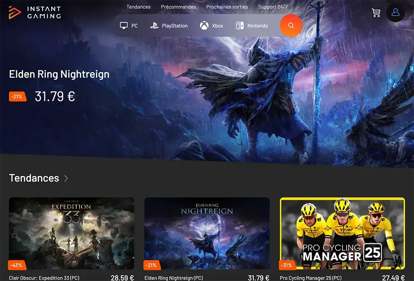Open the Tendances section heading
Screen dimensions: 414x281
[34, 178]
